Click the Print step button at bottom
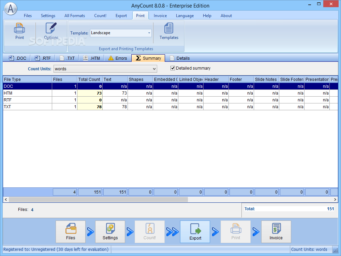 tap(236, 232)
